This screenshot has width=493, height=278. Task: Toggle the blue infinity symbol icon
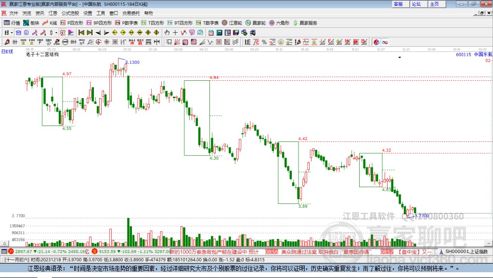385,42
